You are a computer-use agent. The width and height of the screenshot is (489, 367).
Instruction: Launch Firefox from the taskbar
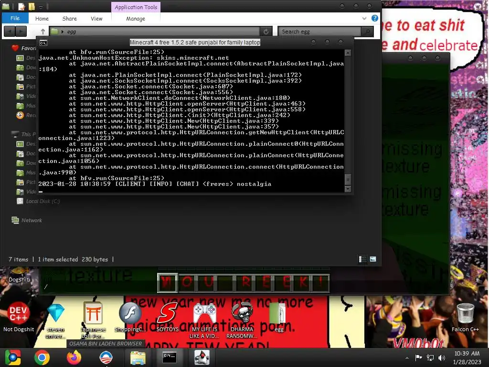pyautogui.click(x=74, y=357)
